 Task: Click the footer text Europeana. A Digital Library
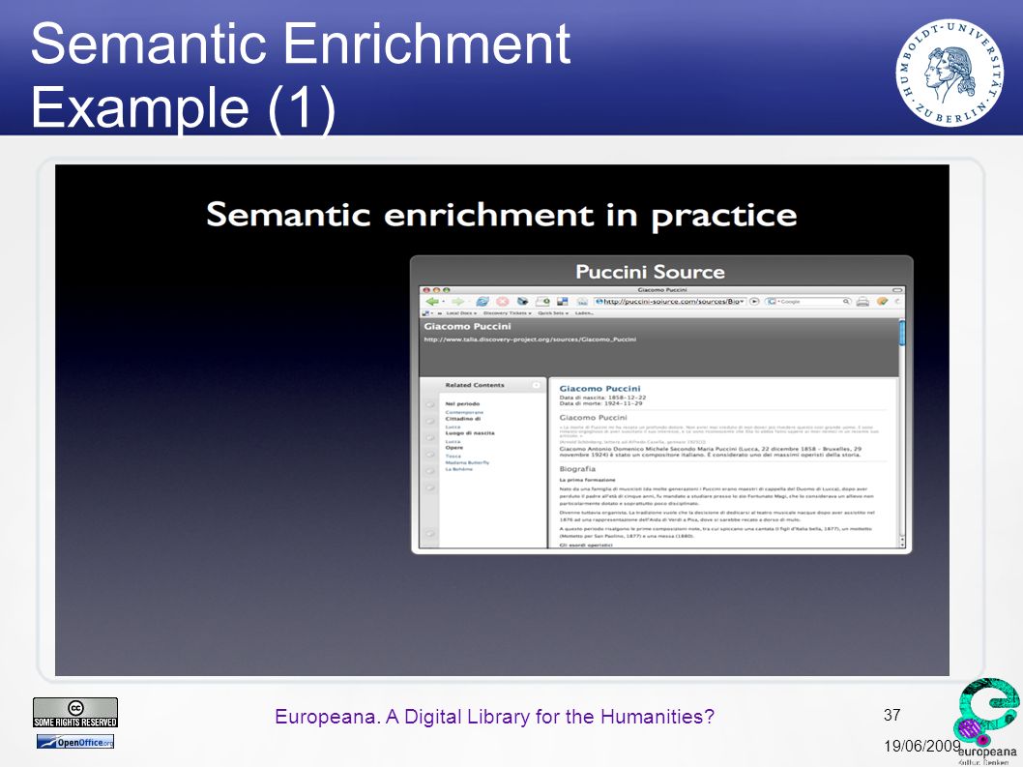click(x=494, y=717)
